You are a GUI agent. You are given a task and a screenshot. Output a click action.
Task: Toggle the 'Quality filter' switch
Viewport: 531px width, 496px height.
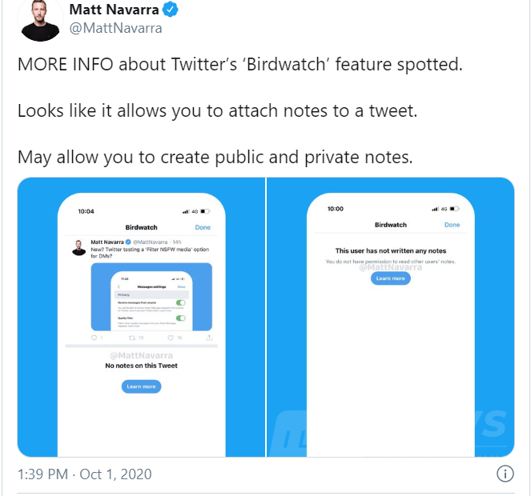[x=181, y=318]
